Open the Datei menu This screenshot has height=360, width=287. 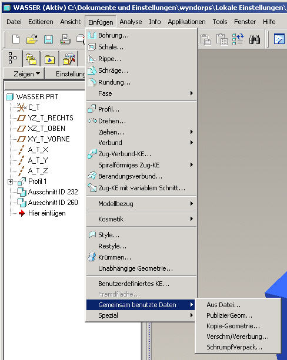point(14,22)
